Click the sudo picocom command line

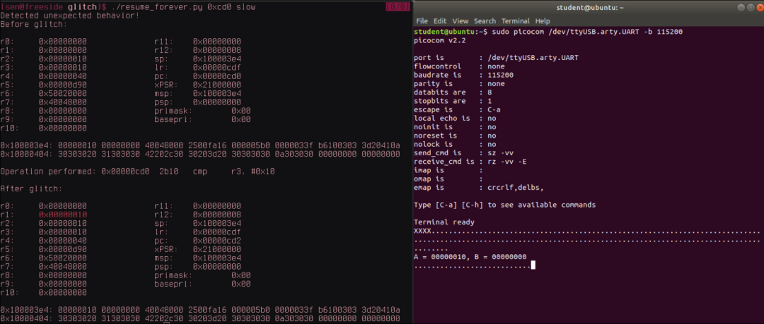587,32
